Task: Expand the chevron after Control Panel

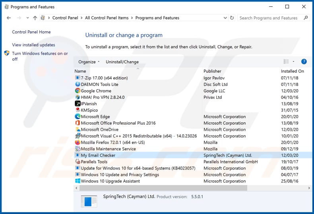Action: pos(81,18)
